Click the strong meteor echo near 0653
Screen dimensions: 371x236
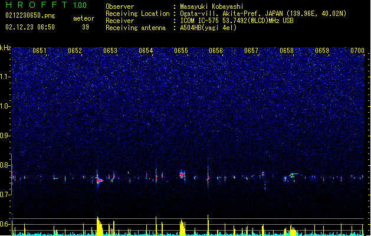point(99,180)
